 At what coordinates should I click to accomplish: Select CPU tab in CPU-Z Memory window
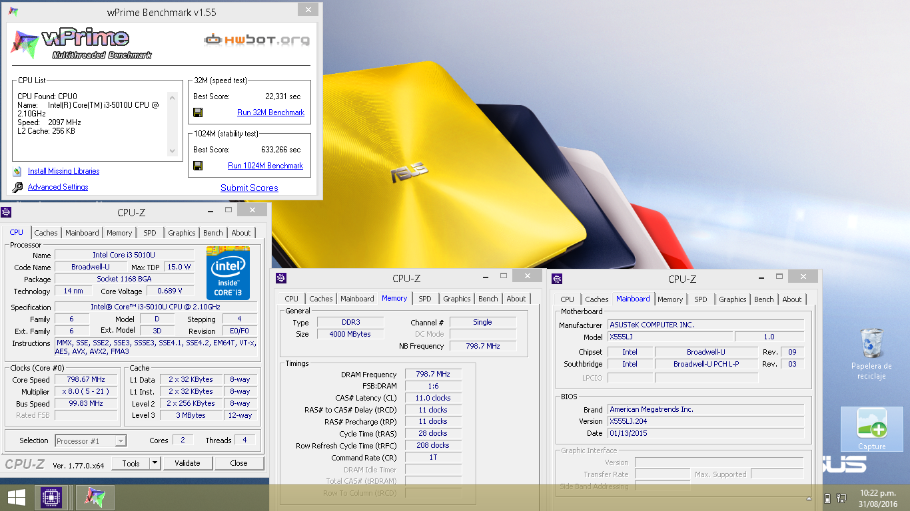tap(292, 299)
